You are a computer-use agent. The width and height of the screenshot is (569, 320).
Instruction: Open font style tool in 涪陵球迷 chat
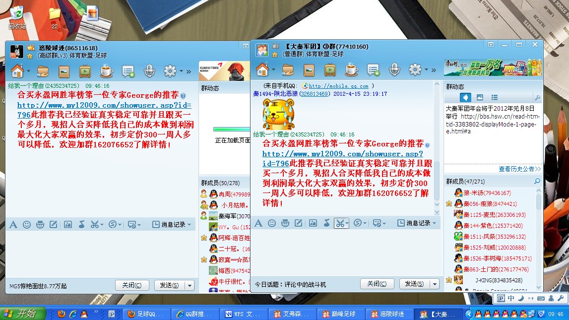[x=13, y=225]
